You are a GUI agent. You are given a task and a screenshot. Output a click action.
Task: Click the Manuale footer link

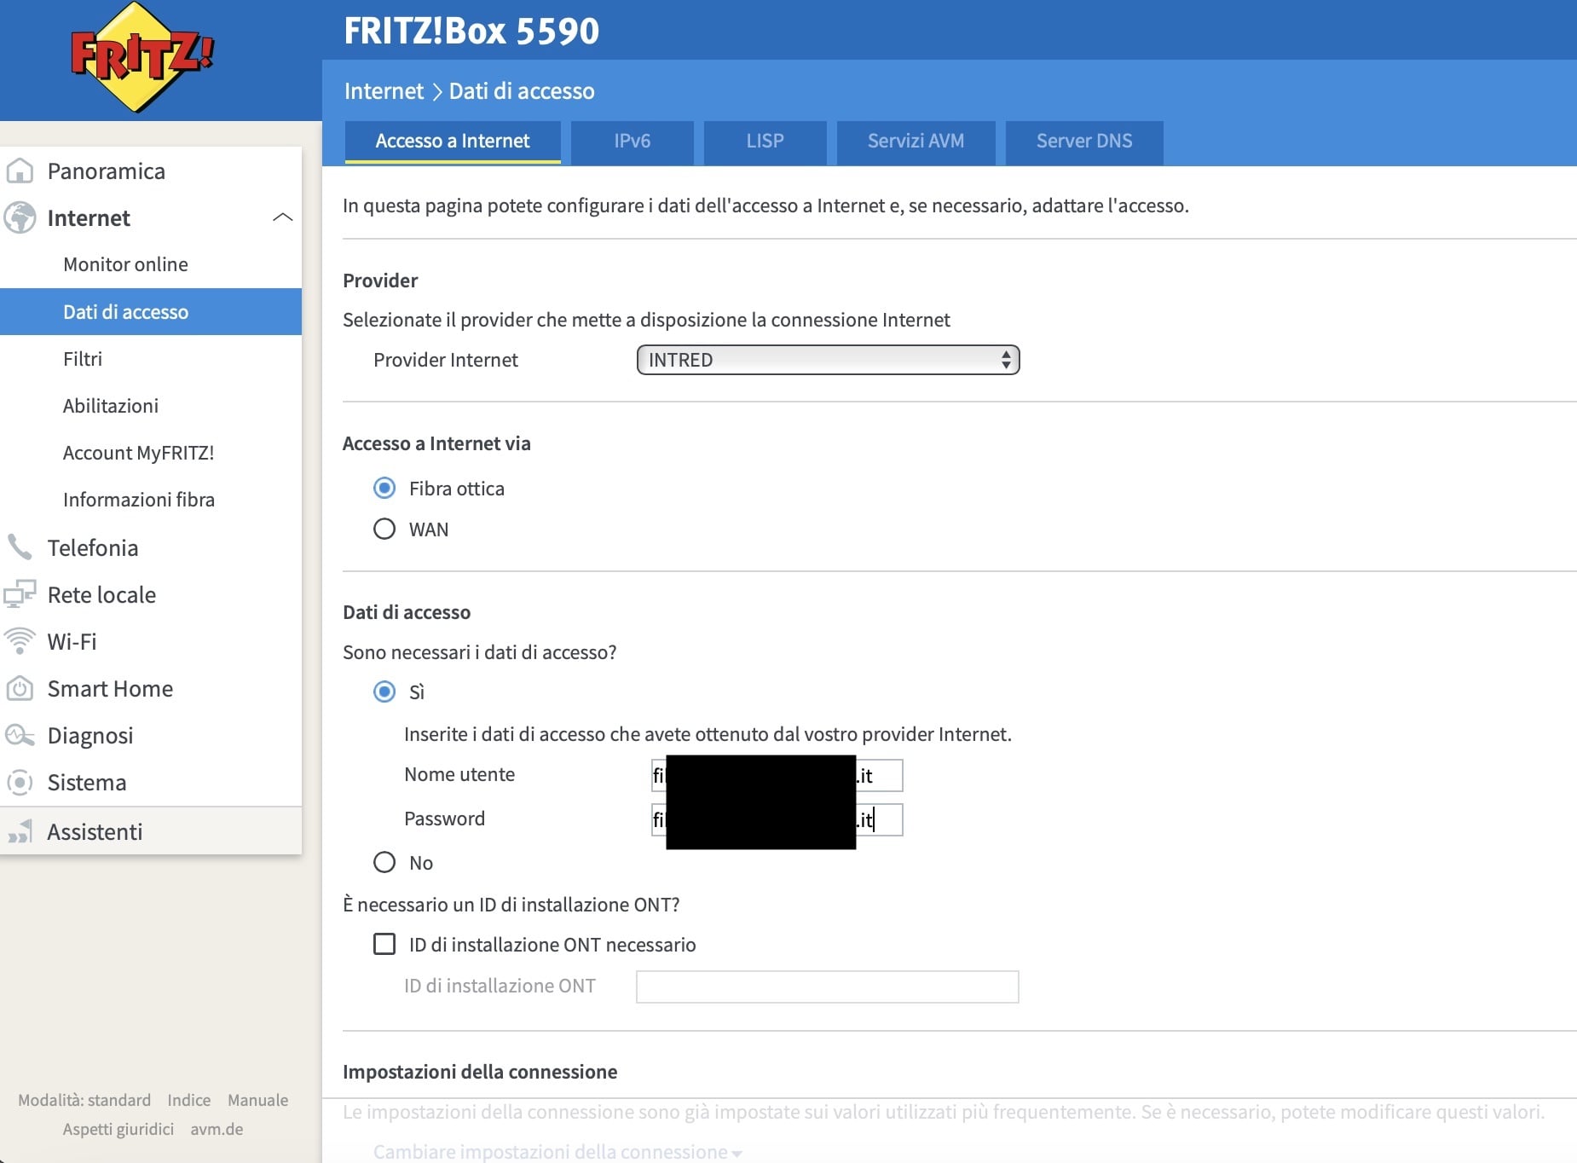(257, 1100)
